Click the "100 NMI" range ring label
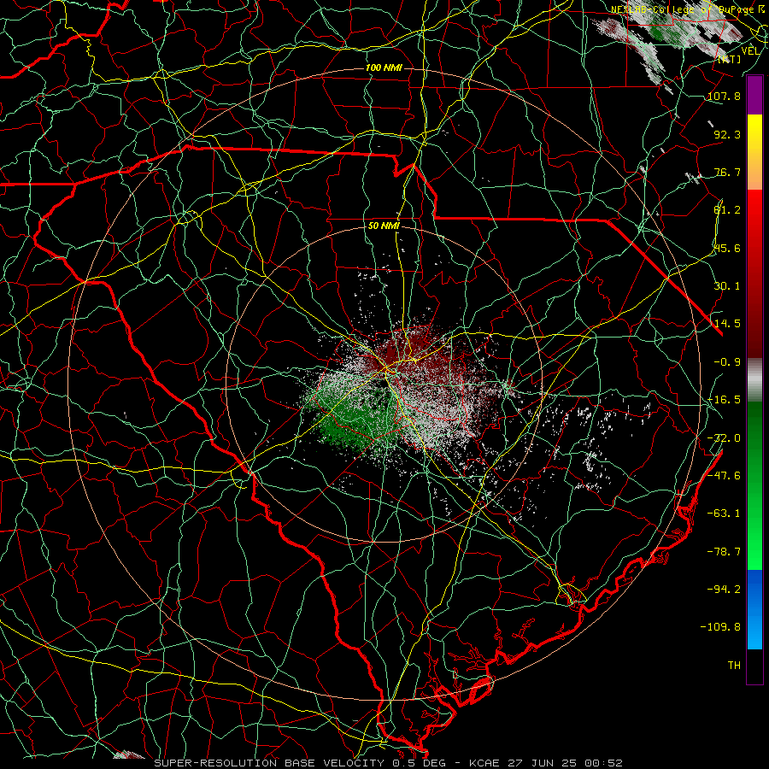This screenshot has width=769, height=769. [x=384, y=68]
